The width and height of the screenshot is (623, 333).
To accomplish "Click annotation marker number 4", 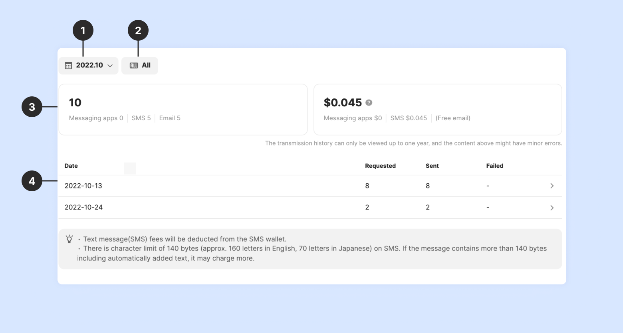I will (x=32, y=181).
